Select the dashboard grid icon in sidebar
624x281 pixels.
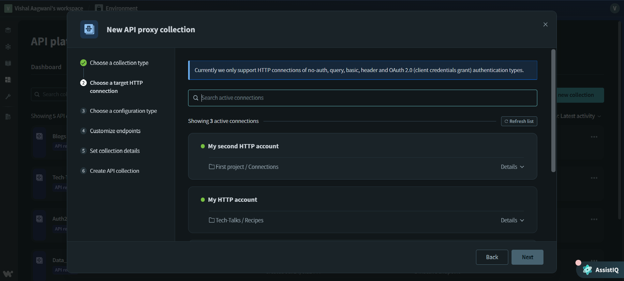click(8, 80)
